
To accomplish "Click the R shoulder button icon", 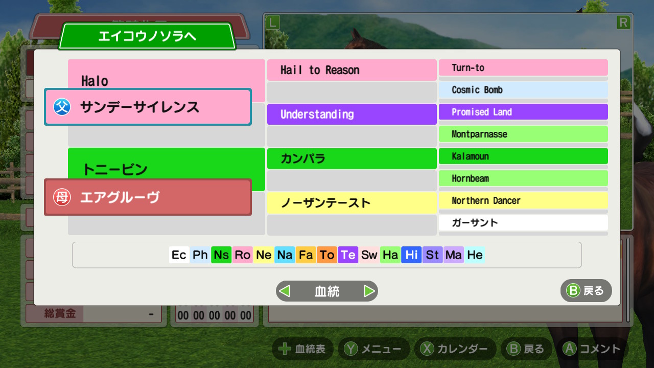I will point(624,22).
